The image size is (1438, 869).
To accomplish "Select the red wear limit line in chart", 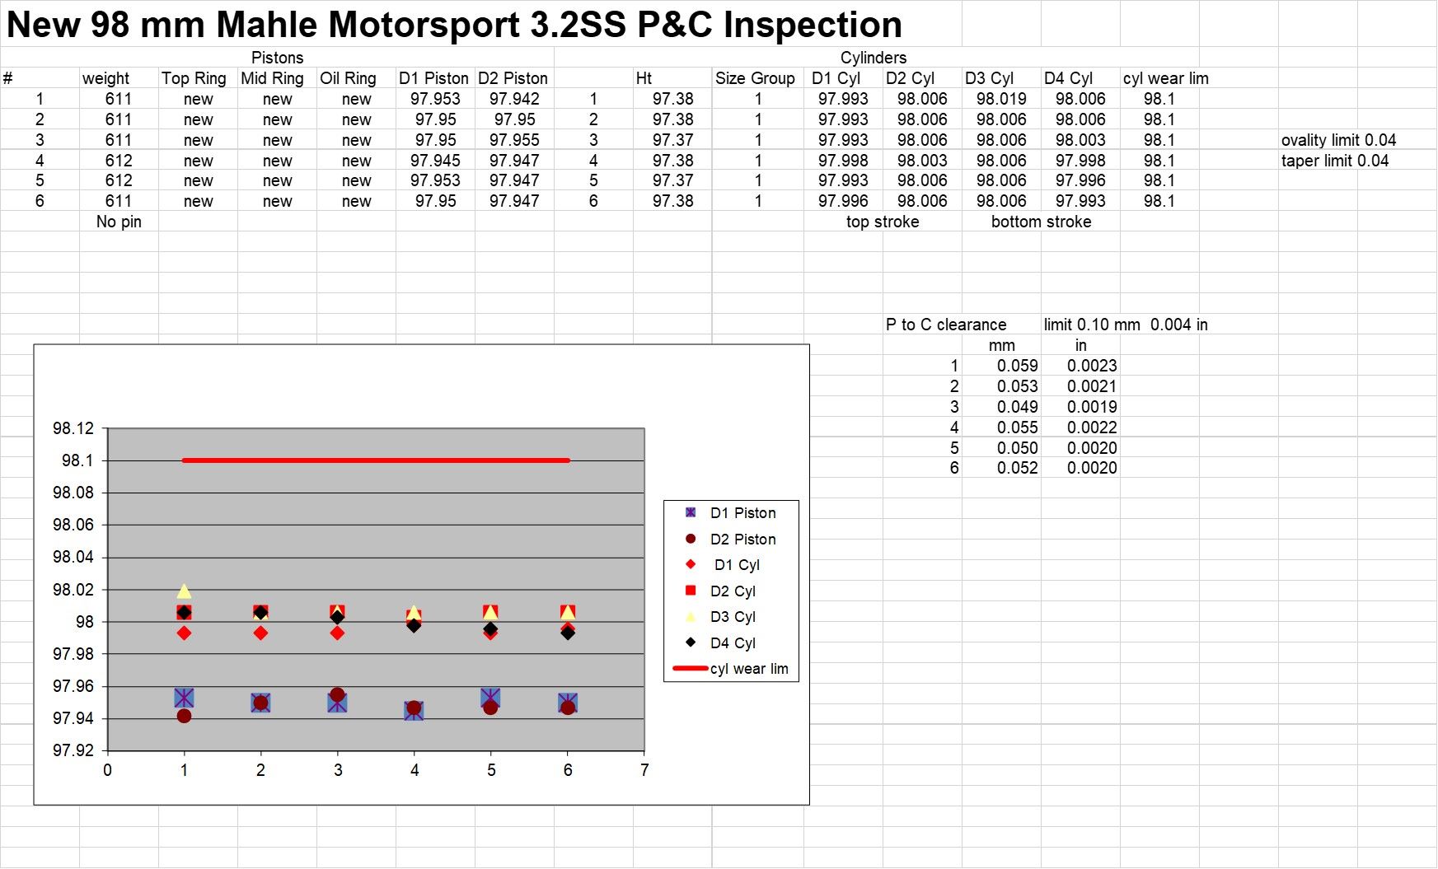I will [376, 460].
